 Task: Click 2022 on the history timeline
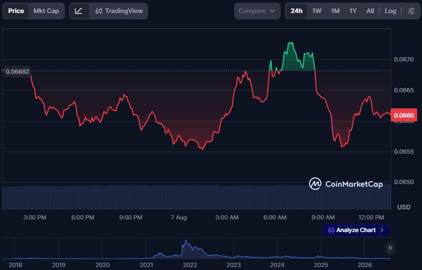[190, 265]
